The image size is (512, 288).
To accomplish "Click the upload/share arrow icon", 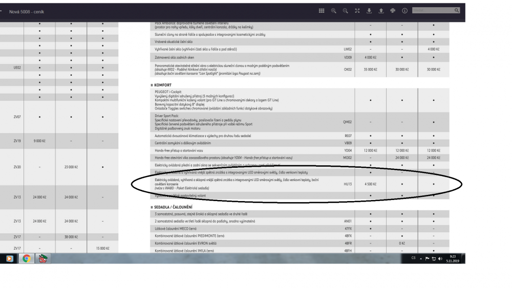I will [x=381, y=11].
